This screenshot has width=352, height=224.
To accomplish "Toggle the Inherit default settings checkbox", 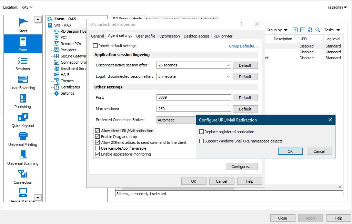I will coord(95,46).
